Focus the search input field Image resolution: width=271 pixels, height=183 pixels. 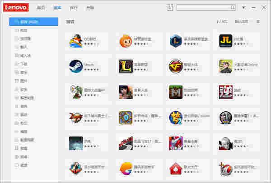pyautogui.click(x=206, y=7)
